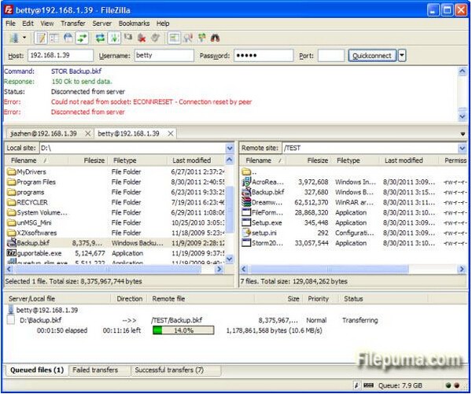Select Setup.exe in the remote file list
The height and width of the screenshot is (394, 472).
pyautogui.click(x=266, y=223)
